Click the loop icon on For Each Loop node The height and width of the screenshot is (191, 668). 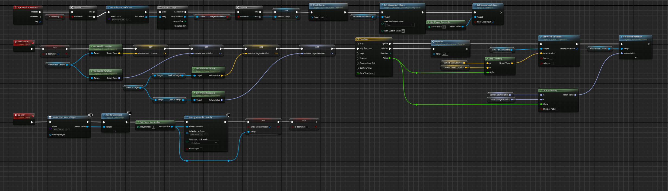(x=160, y=8)
